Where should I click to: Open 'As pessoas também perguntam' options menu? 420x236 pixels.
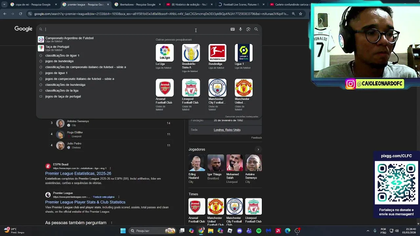(x=112, y=223)
